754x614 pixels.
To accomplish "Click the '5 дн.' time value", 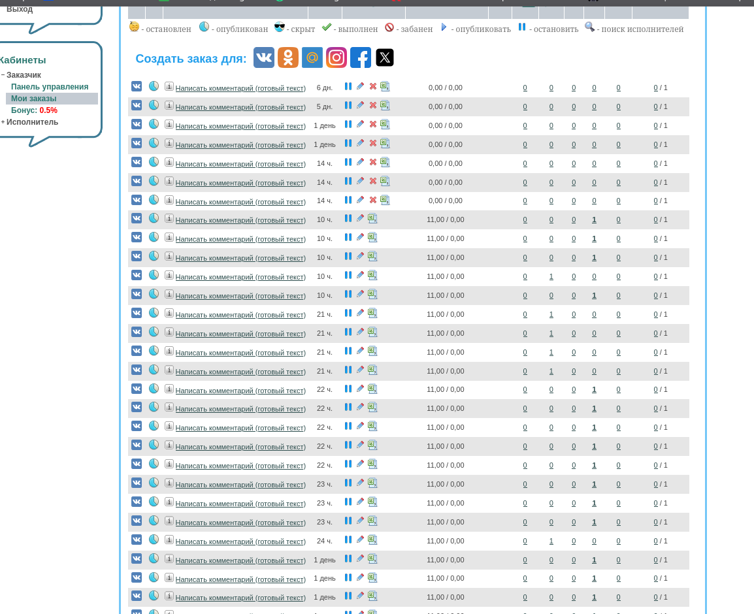I will [325, 106].
